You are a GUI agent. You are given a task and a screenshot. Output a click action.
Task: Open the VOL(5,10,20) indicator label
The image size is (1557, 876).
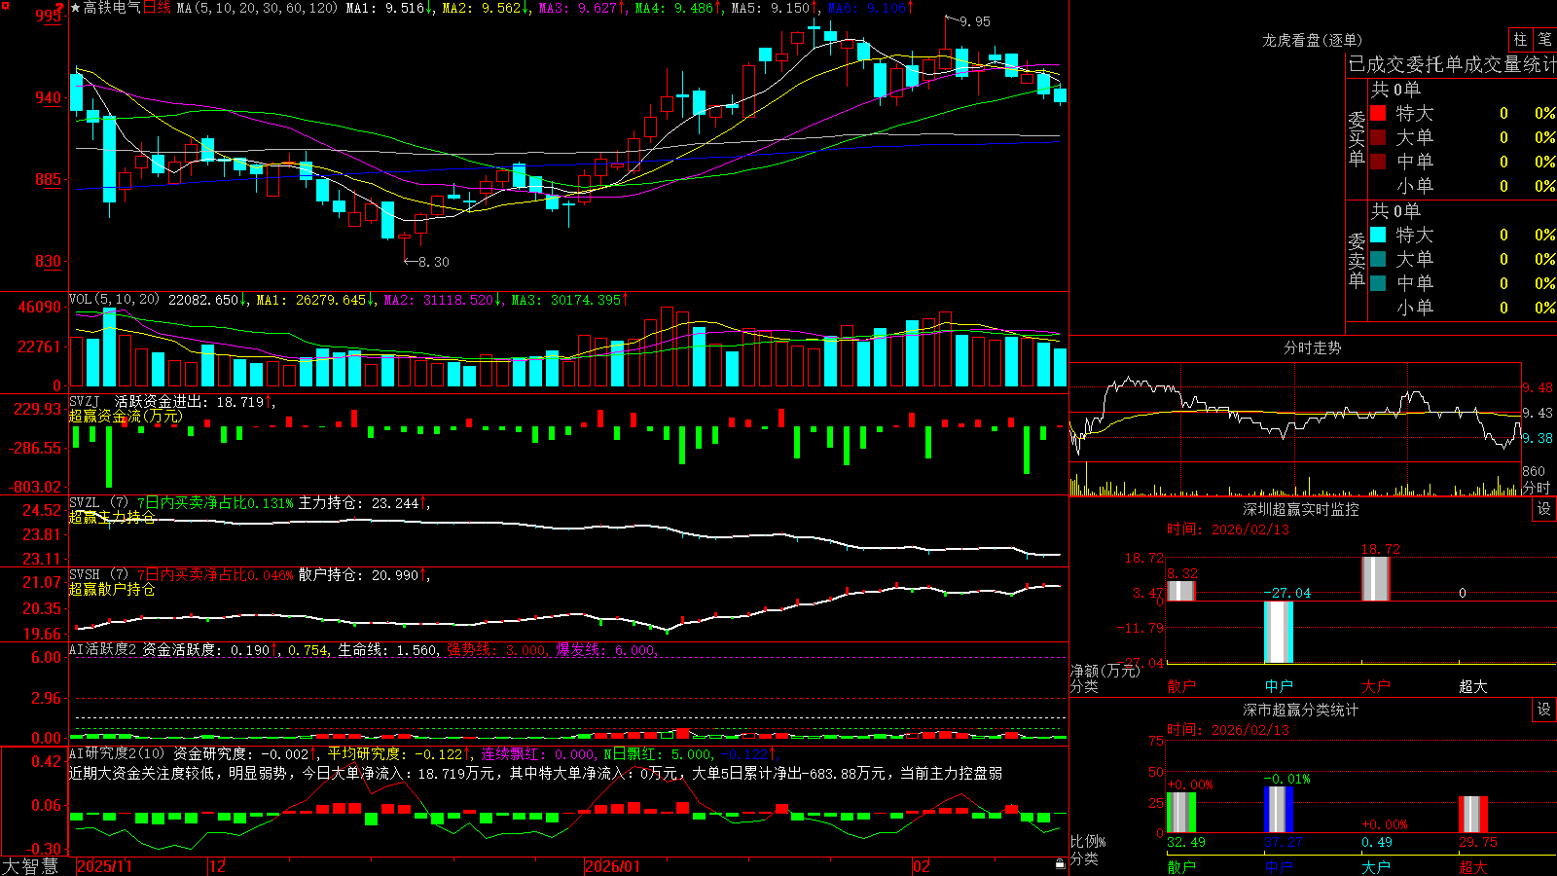114,300
